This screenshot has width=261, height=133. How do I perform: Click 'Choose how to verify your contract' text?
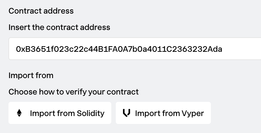pyautogui.click(x=74, y=92)
